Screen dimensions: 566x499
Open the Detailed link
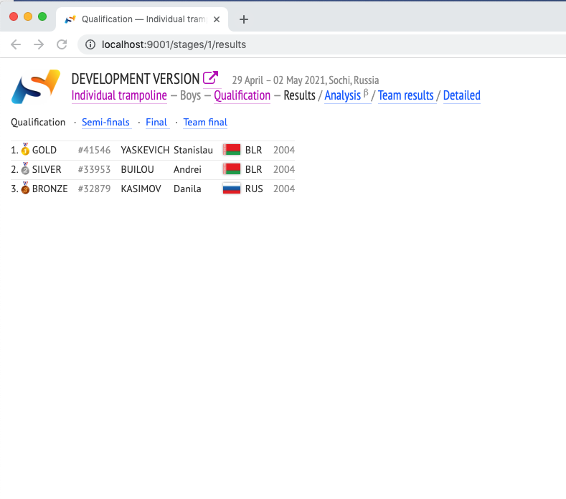point(462,95)
